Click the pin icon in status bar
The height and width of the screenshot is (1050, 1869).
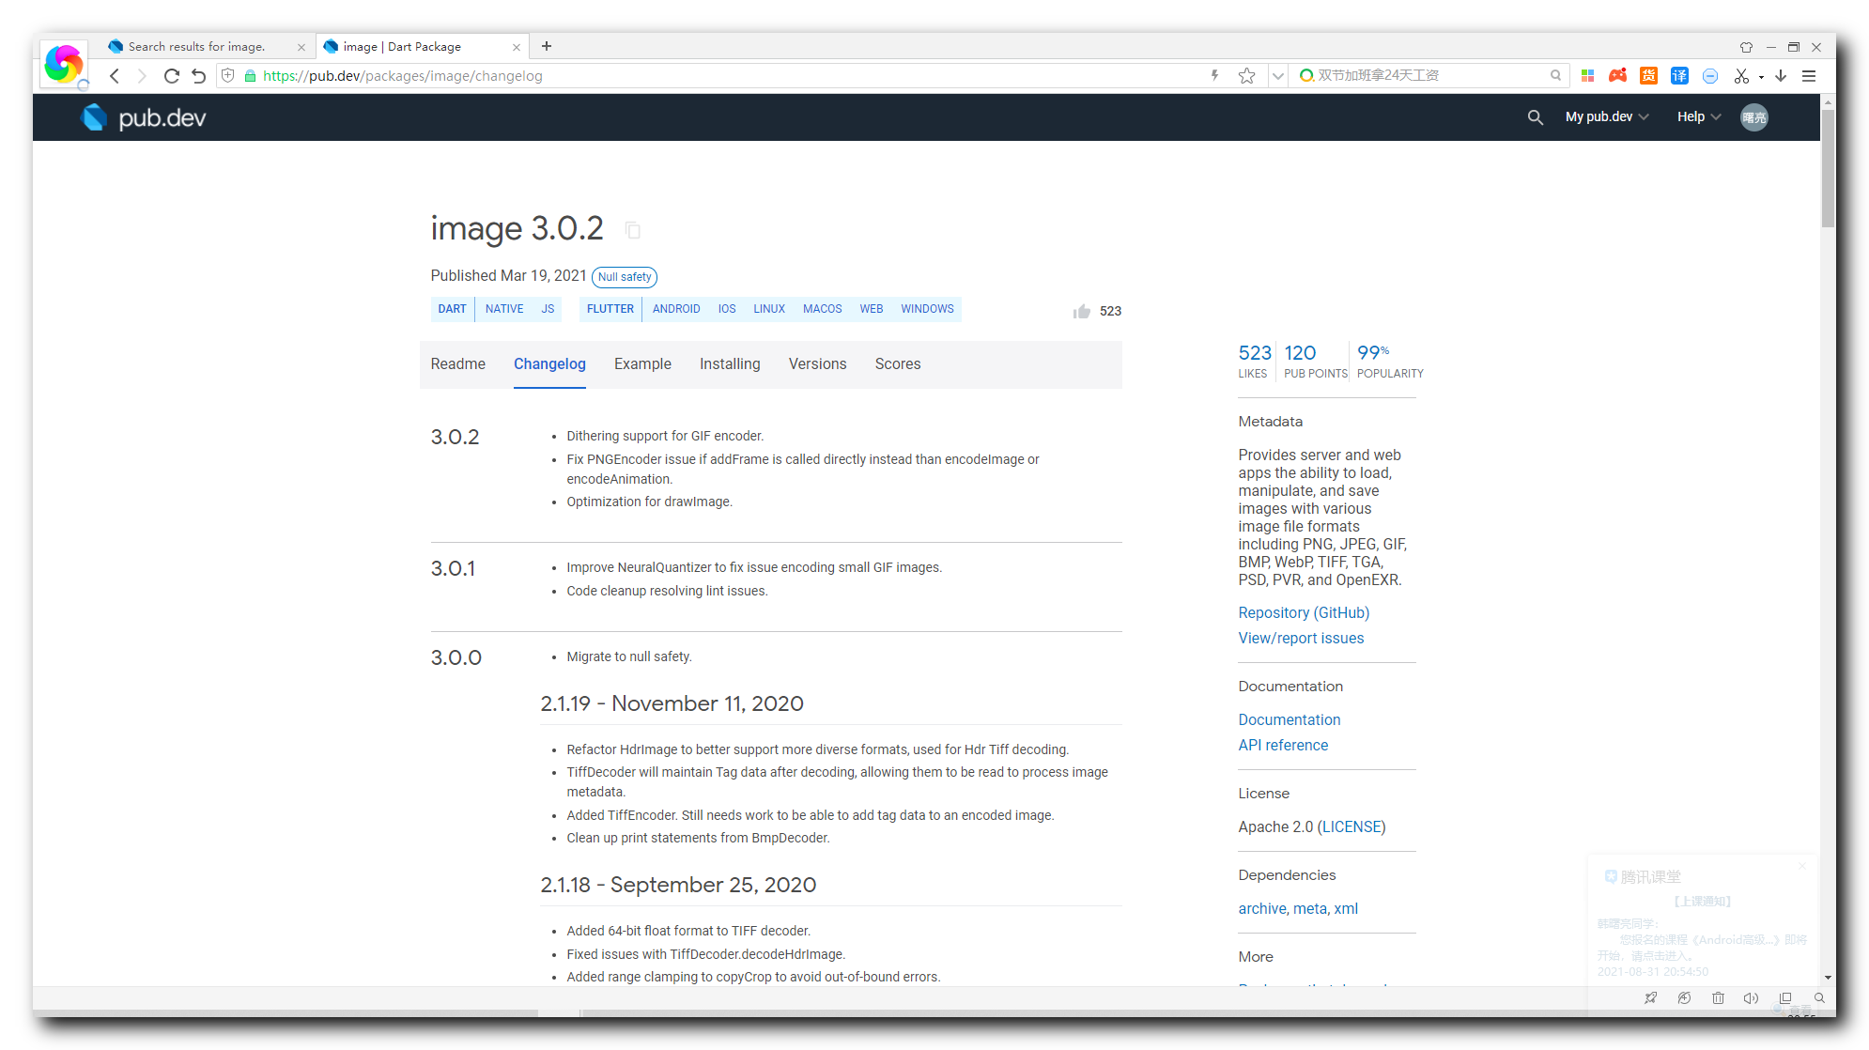[x=1650, y=998]
